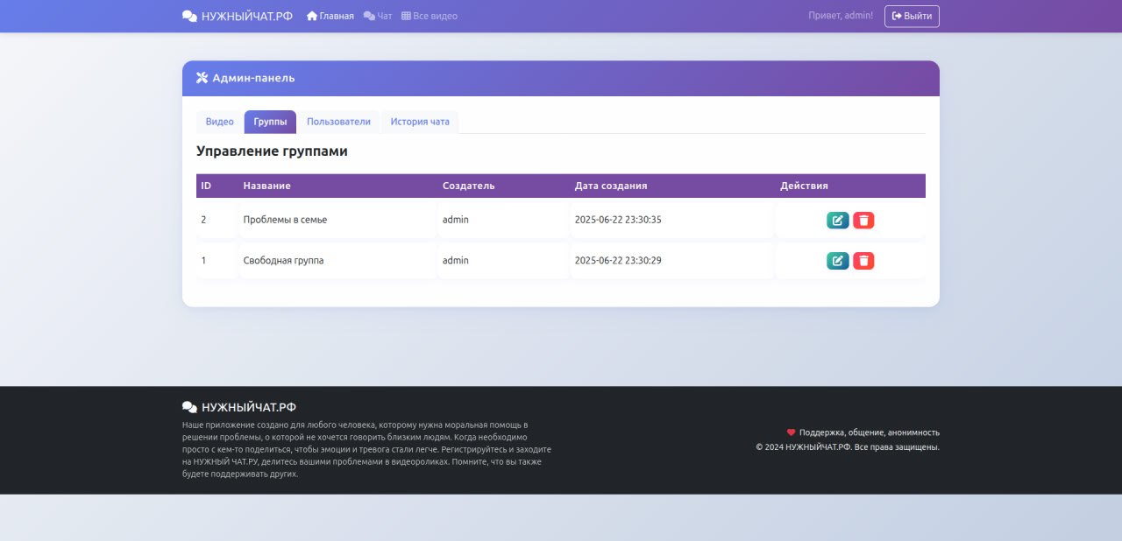Screen dimensions: 1122x541
Task: Switch to the Видео tab
Action: (219, 122)
